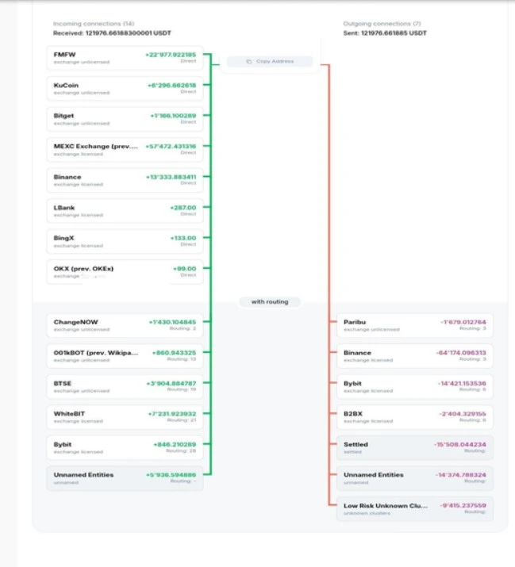Viewport: 515px width, 567px height.
Task: Click the +1'430.104845 ChangeNOW amount
Action: 172,322
